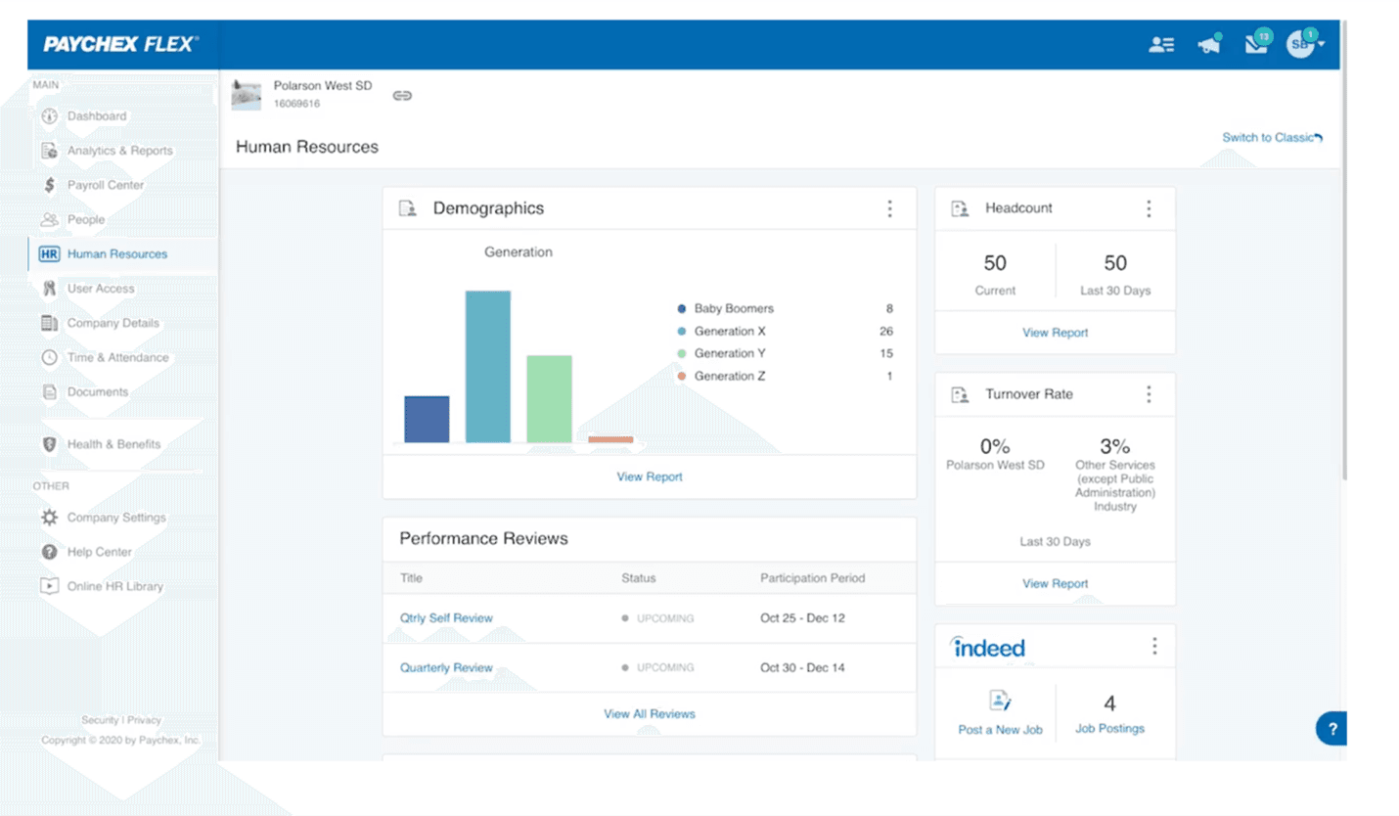Viewport: 1399px width, 816px height.
Task: Open Turnover Rate card options menu
Action: point(1148,394)
